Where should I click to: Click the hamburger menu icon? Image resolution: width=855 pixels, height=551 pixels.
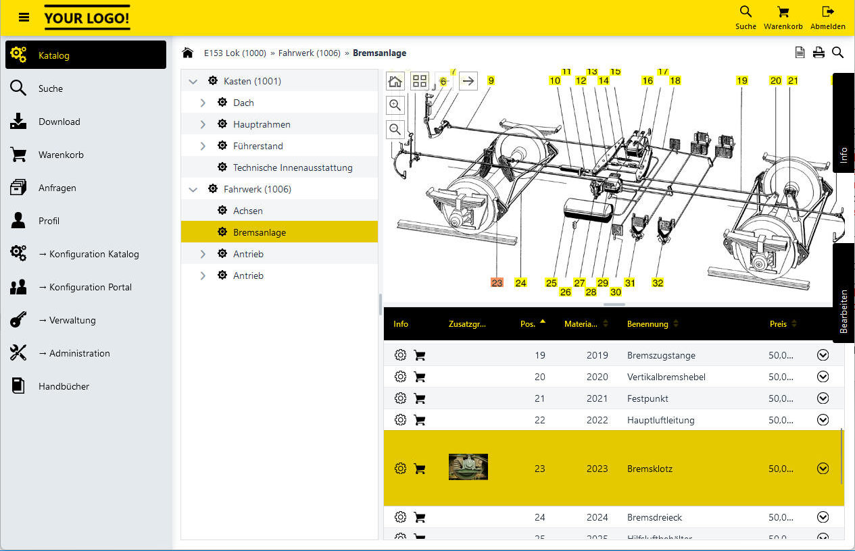(24, 18)
